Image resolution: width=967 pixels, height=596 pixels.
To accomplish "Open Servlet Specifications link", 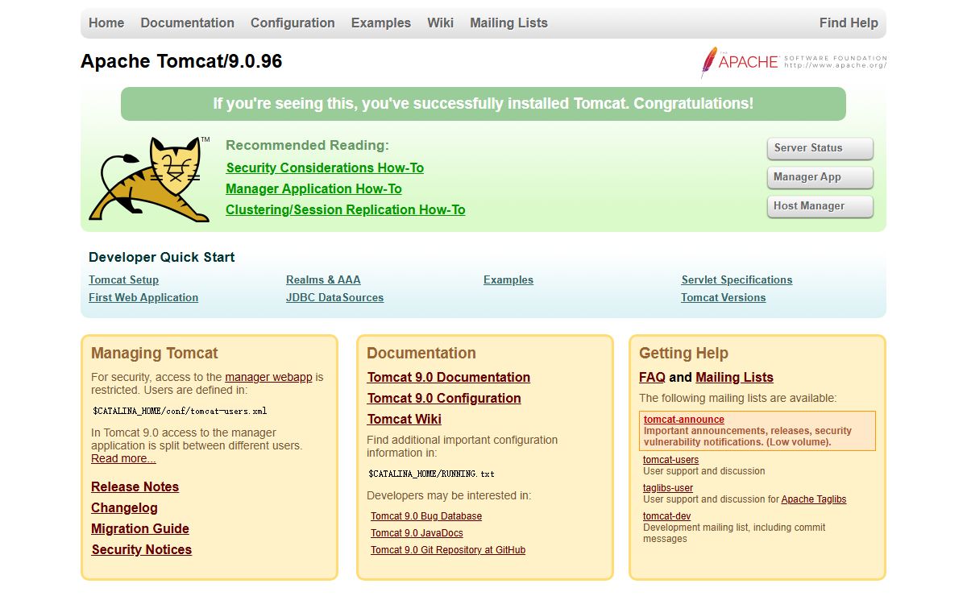I will (737, 279).
